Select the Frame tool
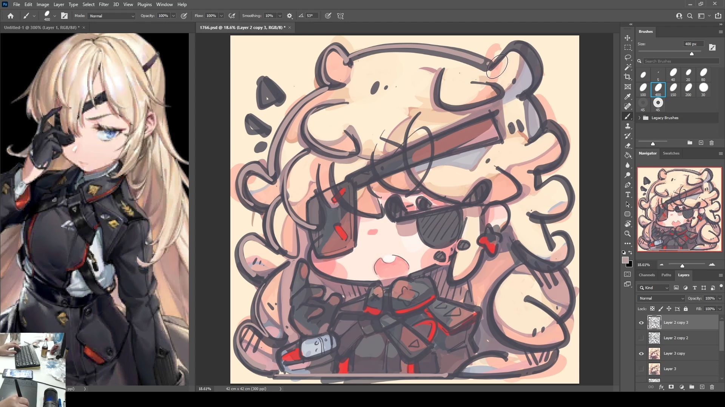Image resolution: width=725 pixels, height=407 pixels. [628, 87]
